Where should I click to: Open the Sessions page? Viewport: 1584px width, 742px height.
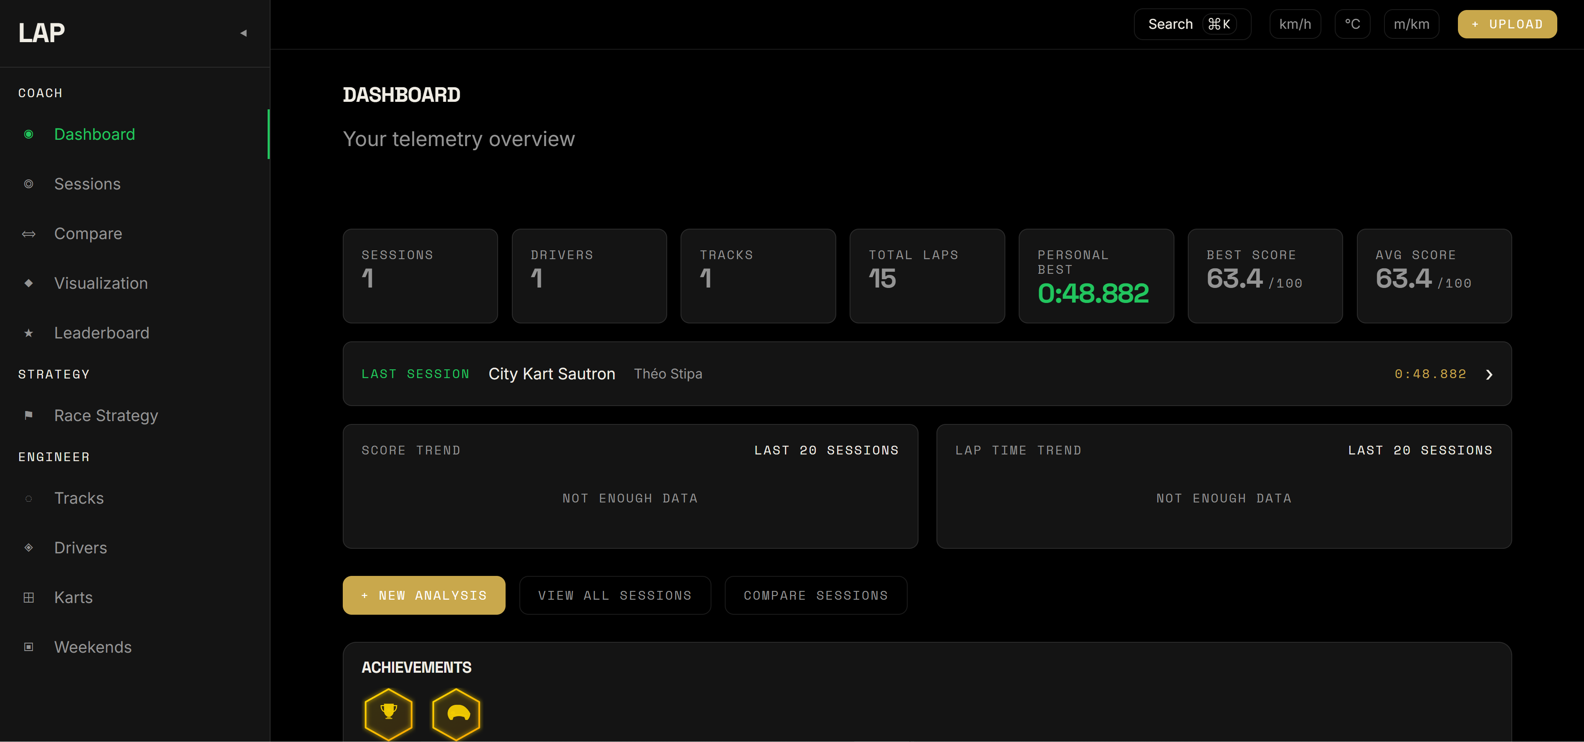87,184
